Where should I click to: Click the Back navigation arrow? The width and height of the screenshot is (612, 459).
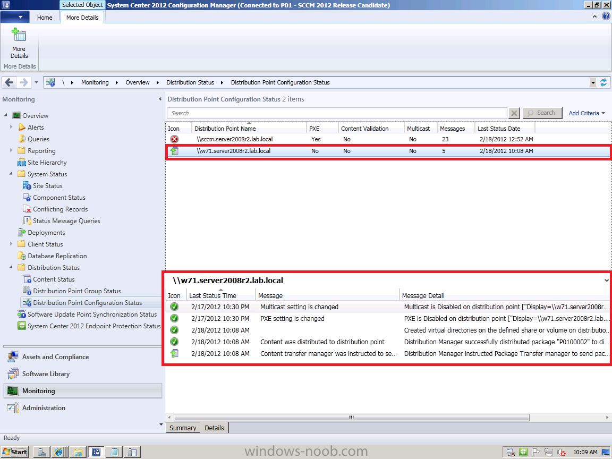pos(10,82)
